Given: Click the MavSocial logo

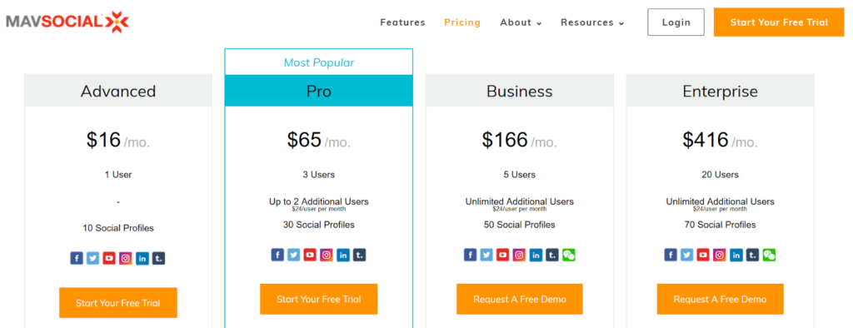Looking at the screenshot, I should click(67, 22).
